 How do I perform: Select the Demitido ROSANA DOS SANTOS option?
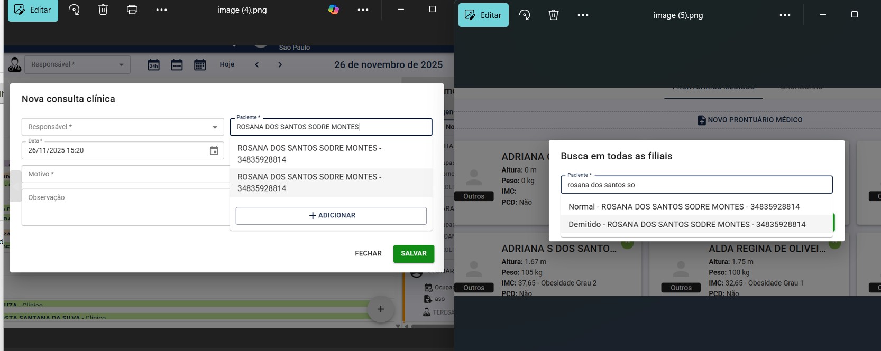pos(687,224)
